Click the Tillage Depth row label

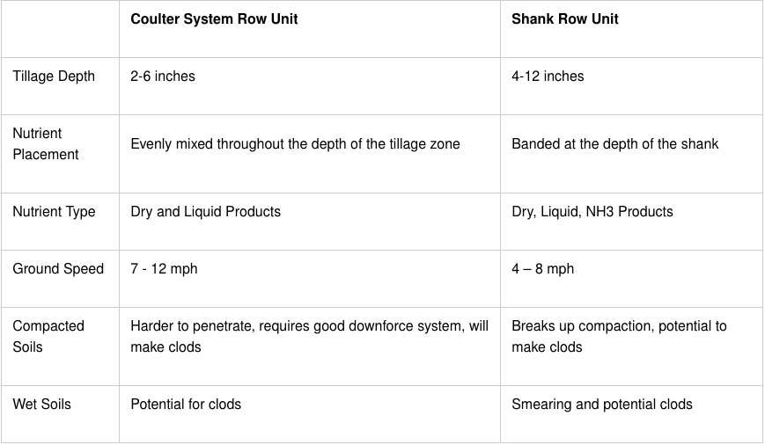(x=54, y=76)
